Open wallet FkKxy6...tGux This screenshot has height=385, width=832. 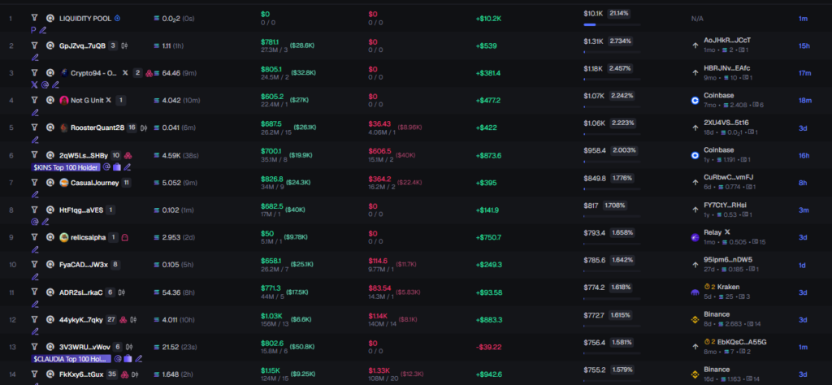(81, 374)
